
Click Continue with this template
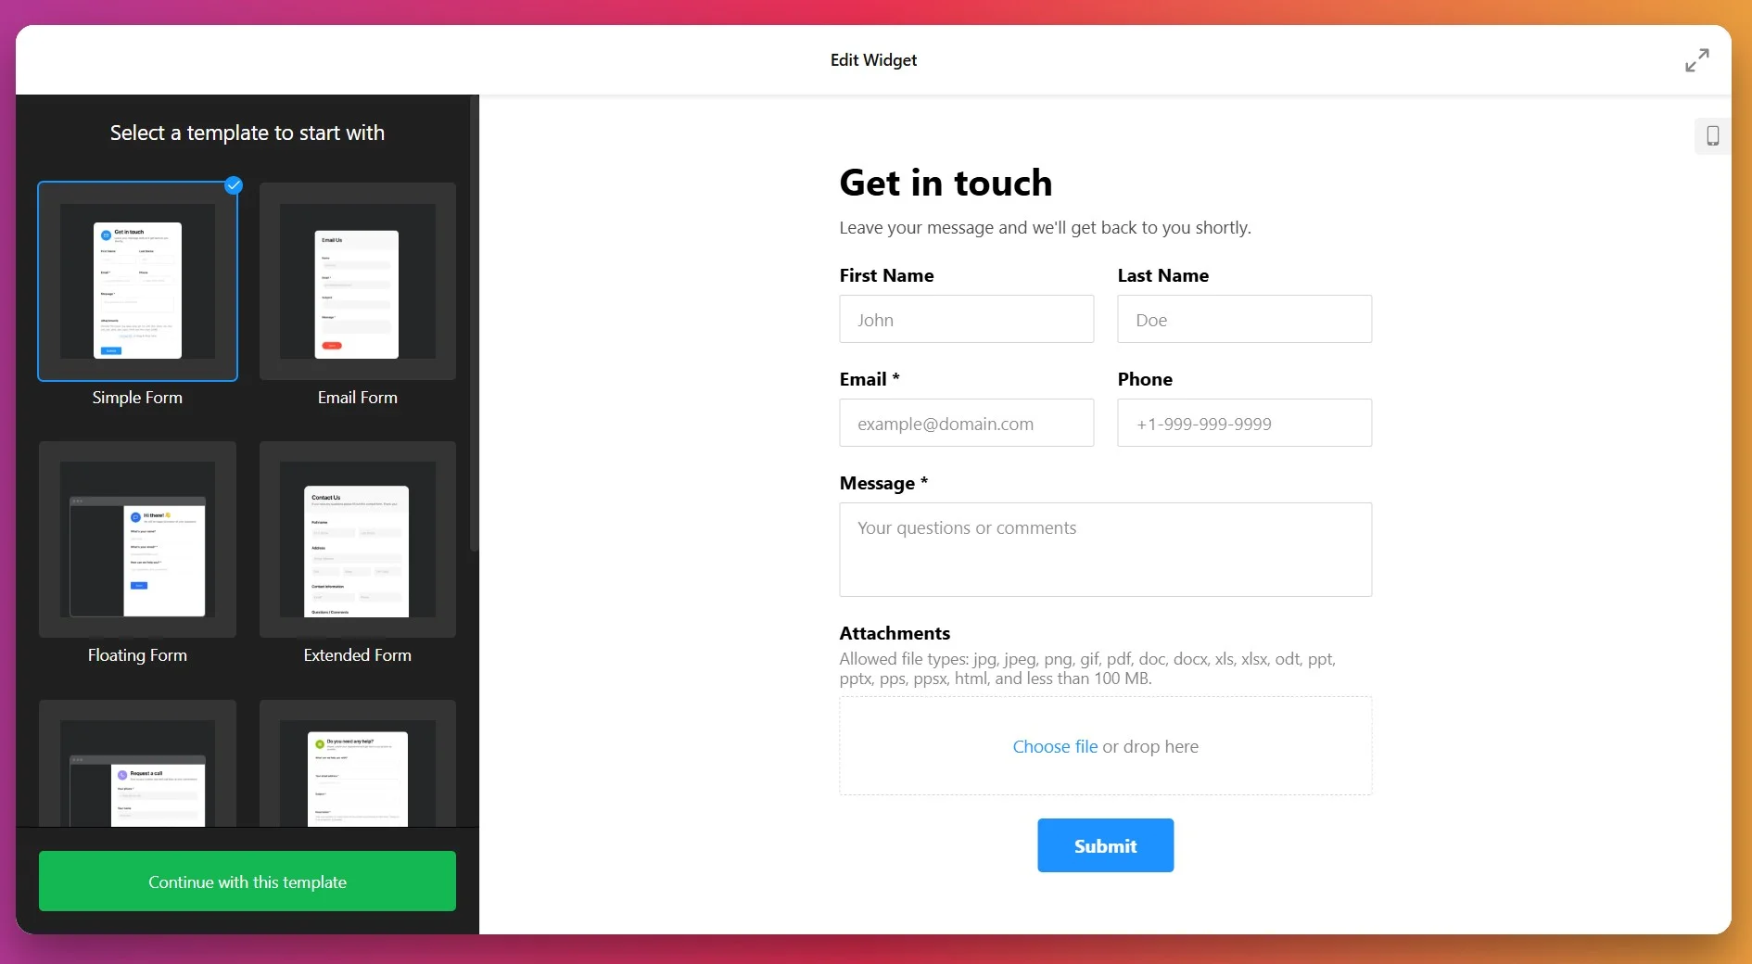(x=247, y=882)
